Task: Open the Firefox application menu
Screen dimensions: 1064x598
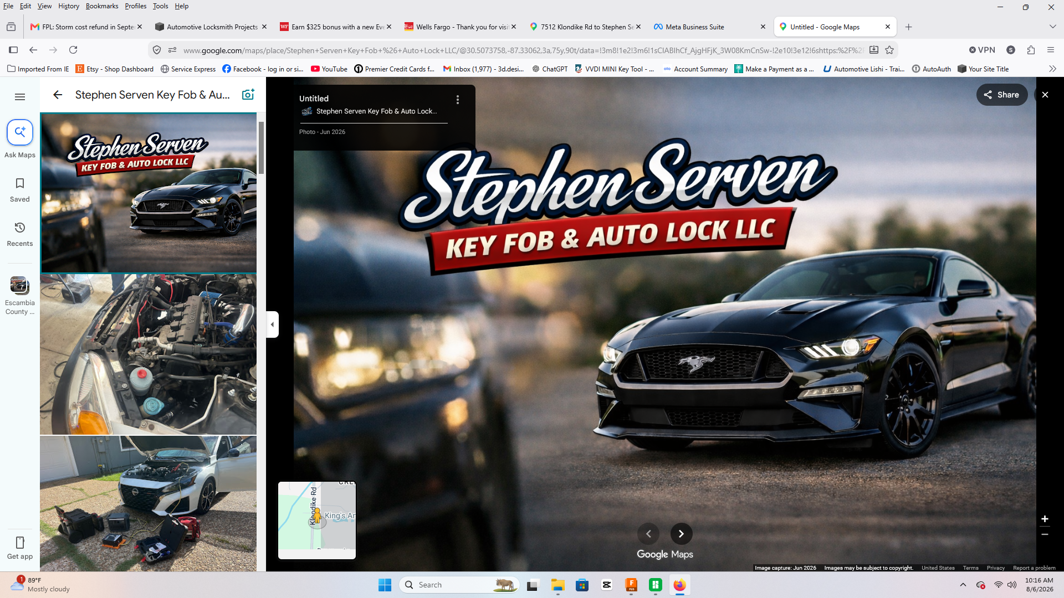Action: 1051,50
